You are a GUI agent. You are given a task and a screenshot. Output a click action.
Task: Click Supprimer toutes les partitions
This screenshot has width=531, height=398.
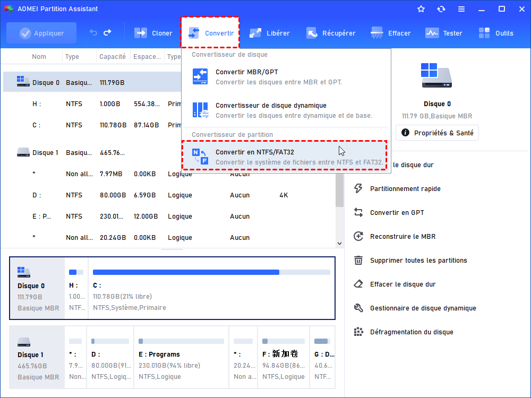418,260
